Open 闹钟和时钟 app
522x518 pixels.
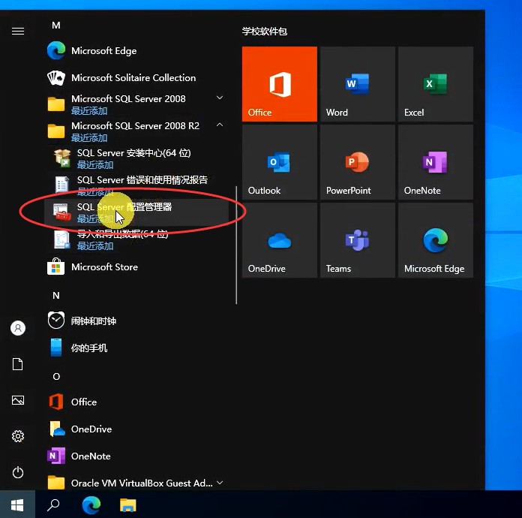pyautogui.click(x=136, y=321)
